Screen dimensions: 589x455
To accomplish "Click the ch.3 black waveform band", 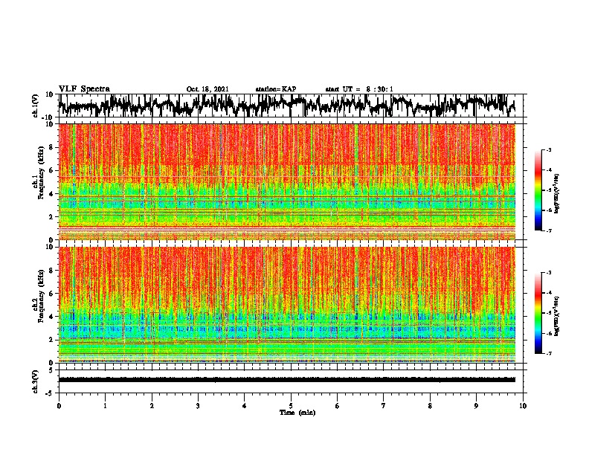I will coord(287,380).
